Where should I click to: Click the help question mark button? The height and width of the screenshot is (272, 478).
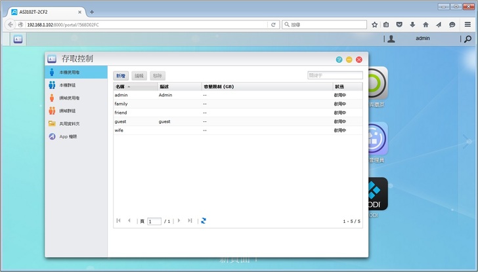pyautogui.click(x=339, y=60)
